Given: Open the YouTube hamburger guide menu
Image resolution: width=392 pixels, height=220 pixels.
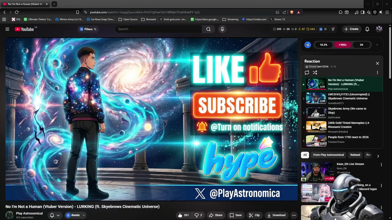Looking at the screenshot, I should click(x=7, y=29).
